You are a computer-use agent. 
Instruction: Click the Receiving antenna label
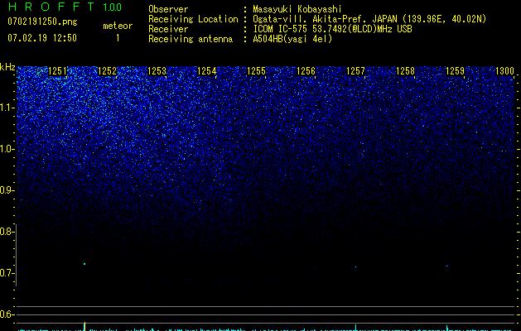click(191, 39)
